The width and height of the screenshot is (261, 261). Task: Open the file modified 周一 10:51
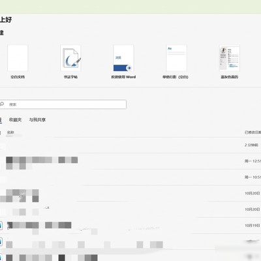[x=130, y=177]
